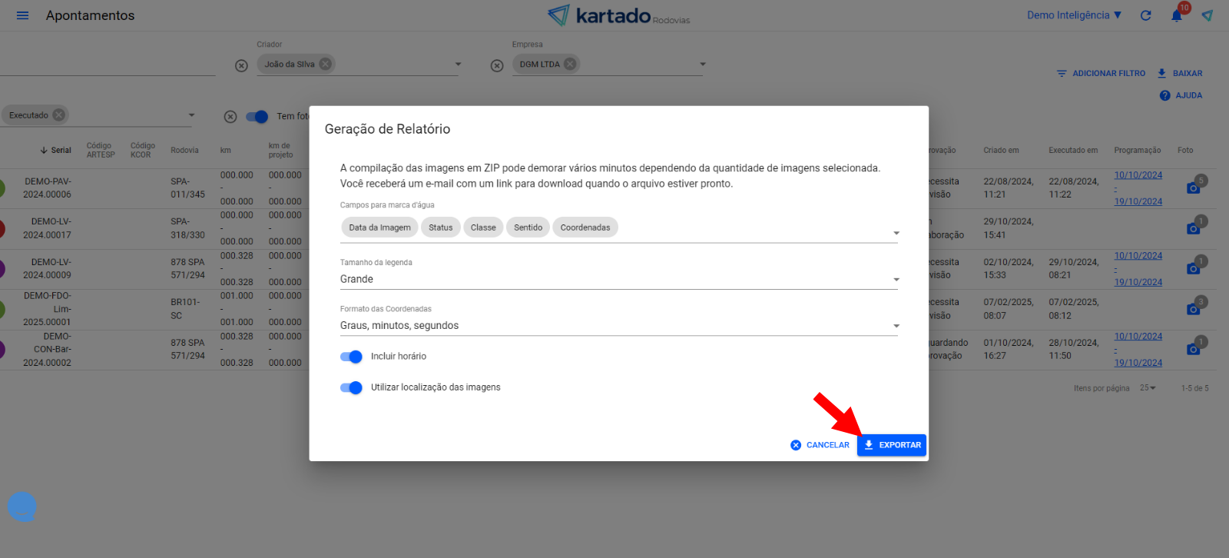Open Formato das Coordenadas dropdown
The width and height of the screenshot is (1229, 558).
tap(618, 326)
